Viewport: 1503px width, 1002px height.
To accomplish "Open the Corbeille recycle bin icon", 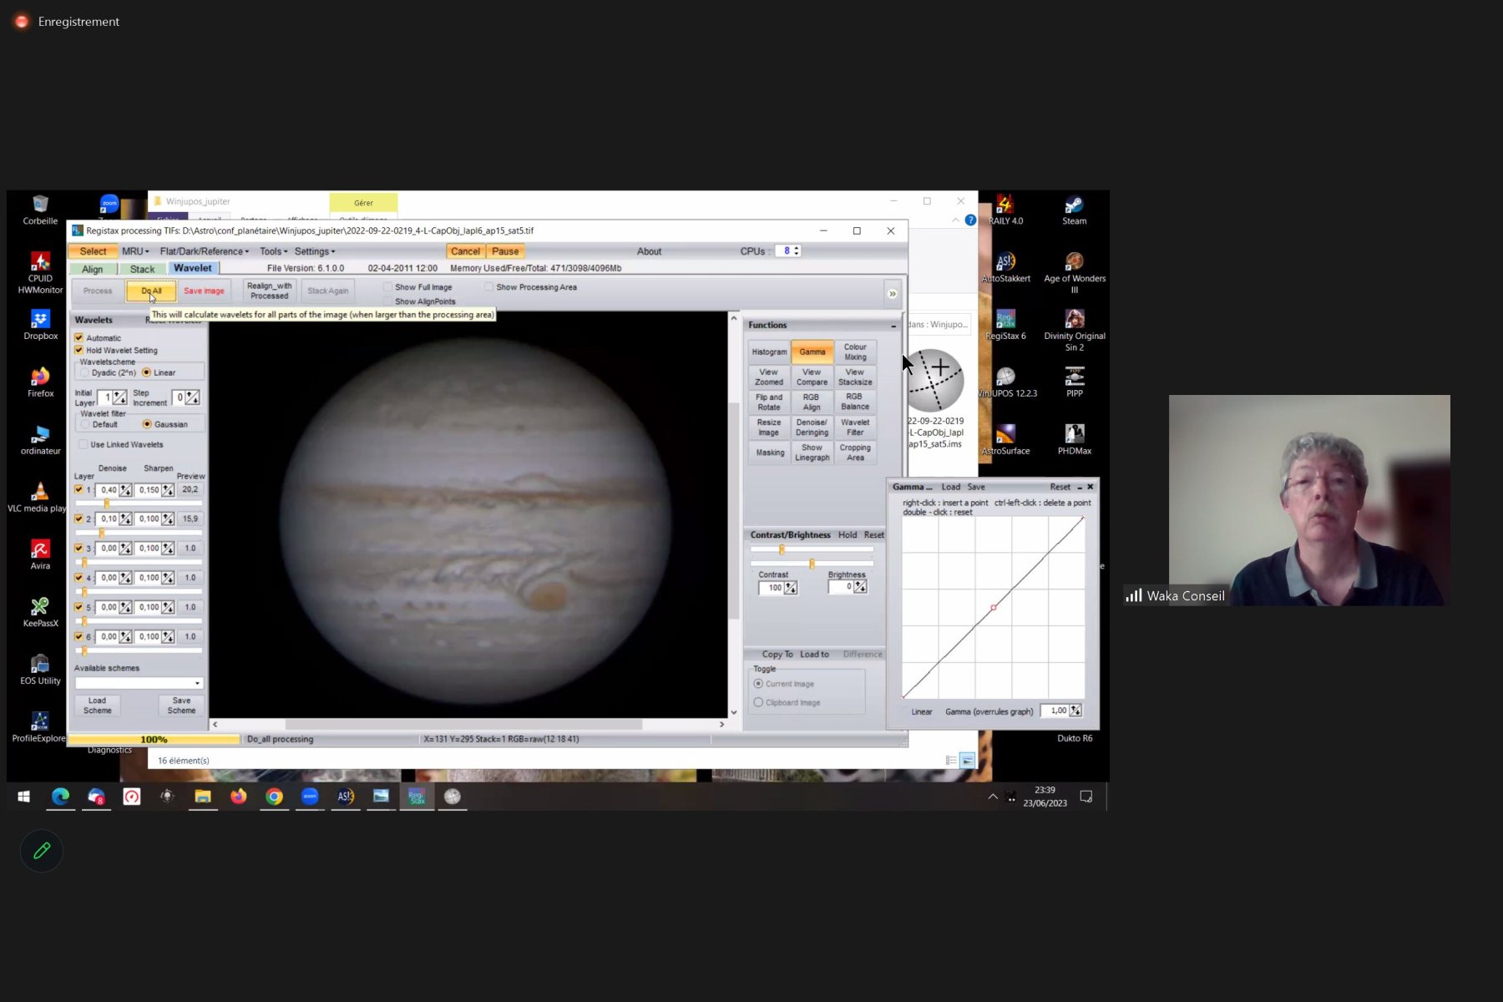I will tap(40, 210).
